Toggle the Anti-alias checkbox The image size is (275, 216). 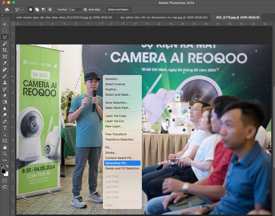click(85, 9)
